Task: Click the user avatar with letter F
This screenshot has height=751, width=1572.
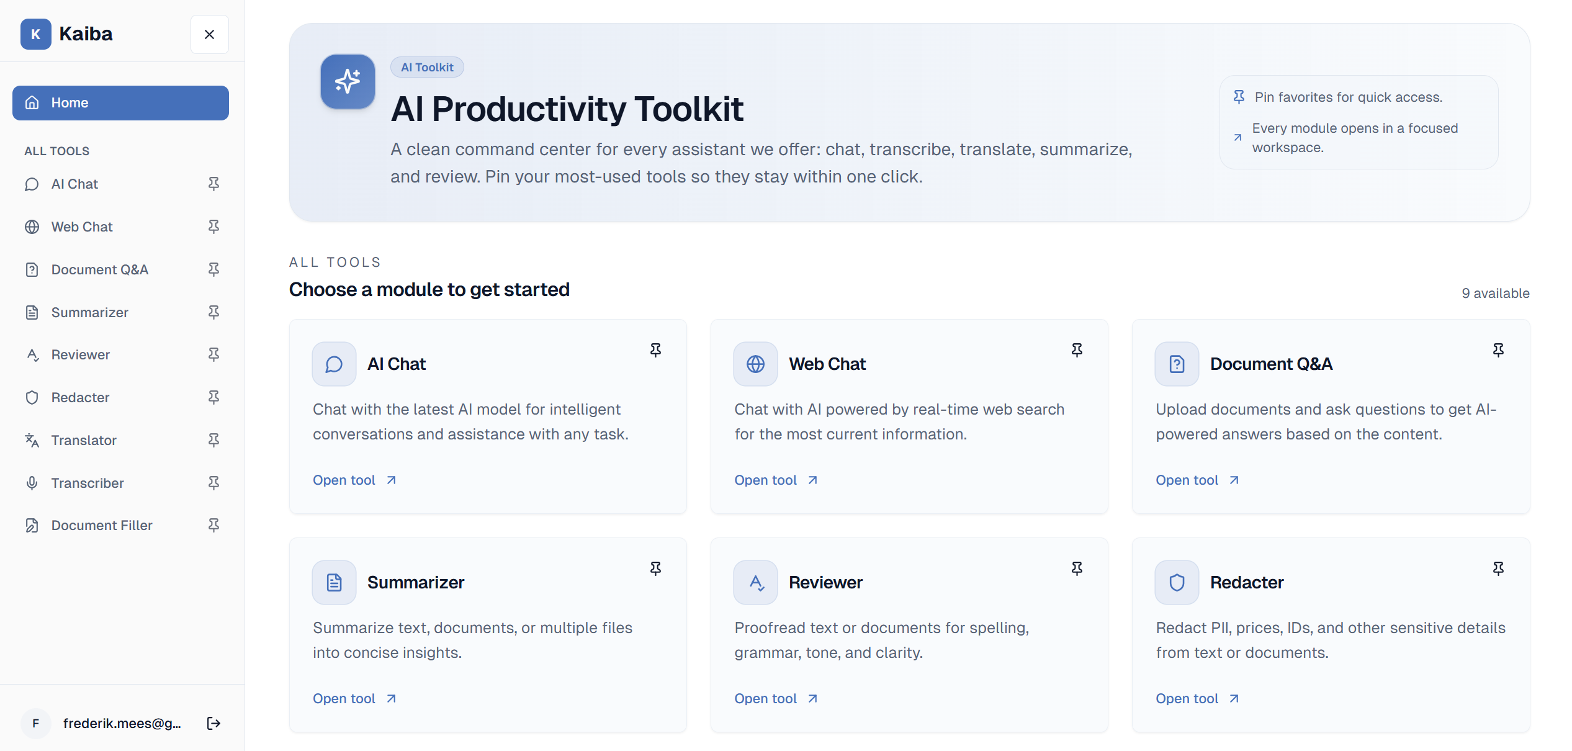Action: coord(36,723)
